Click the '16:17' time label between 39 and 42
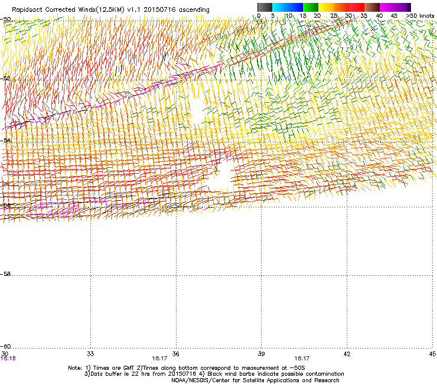Viewport: 437px width, 384px height. pyautogui.click(x=302, y=359)
